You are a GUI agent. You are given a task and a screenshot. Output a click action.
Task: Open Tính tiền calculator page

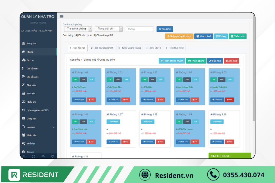31,94
